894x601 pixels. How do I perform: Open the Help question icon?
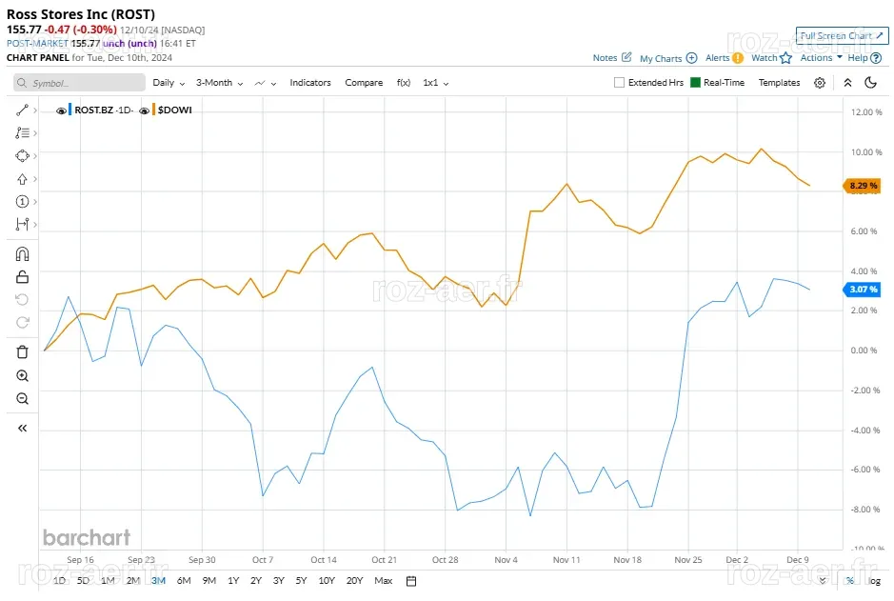click(876, 57)
